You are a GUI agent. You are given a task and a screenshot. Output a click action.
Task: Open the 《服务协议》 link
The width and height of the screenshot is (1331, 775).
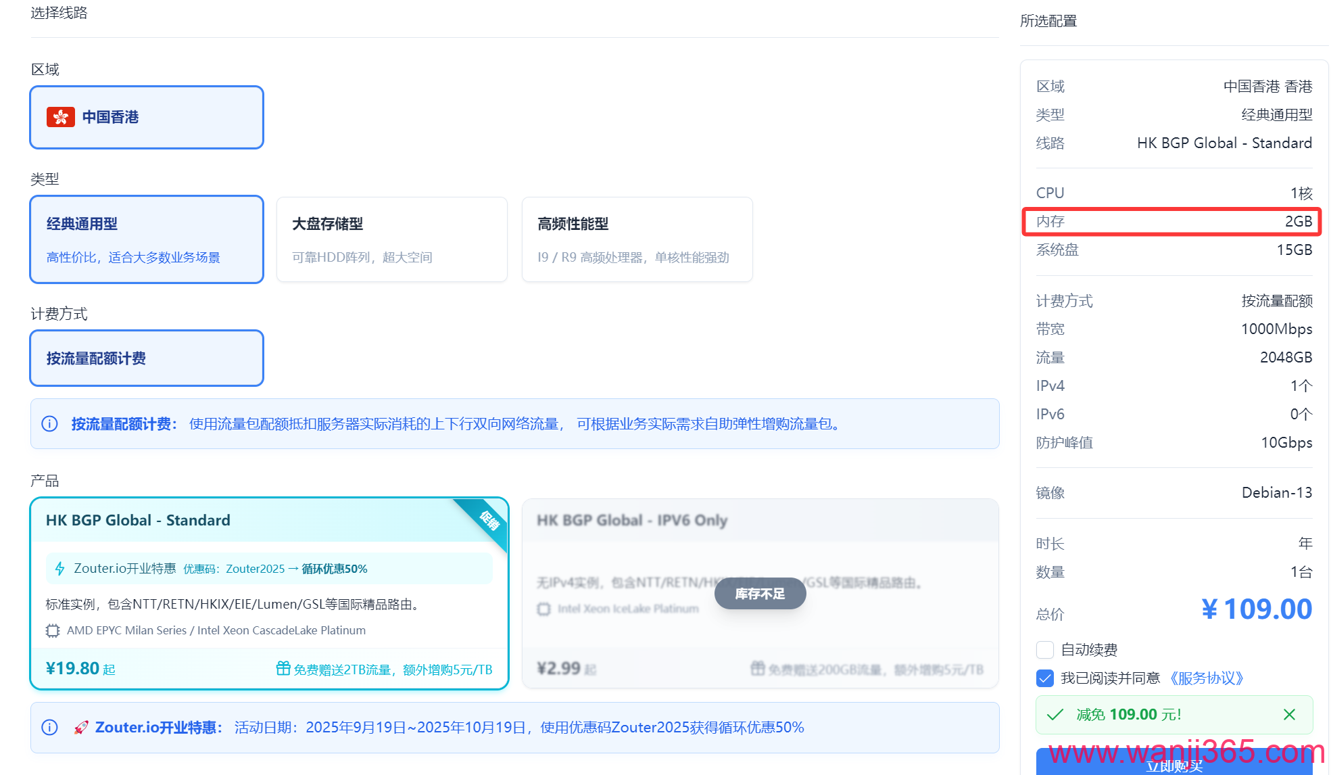tap(1207, 678)
